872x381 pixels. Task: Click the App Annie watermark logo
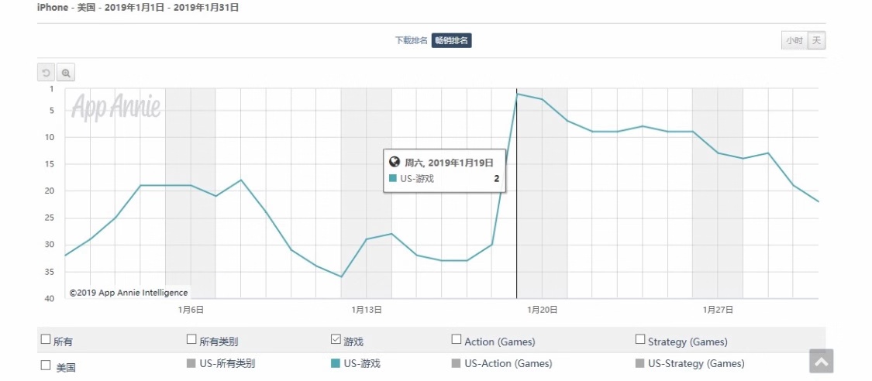pos(116,107)
